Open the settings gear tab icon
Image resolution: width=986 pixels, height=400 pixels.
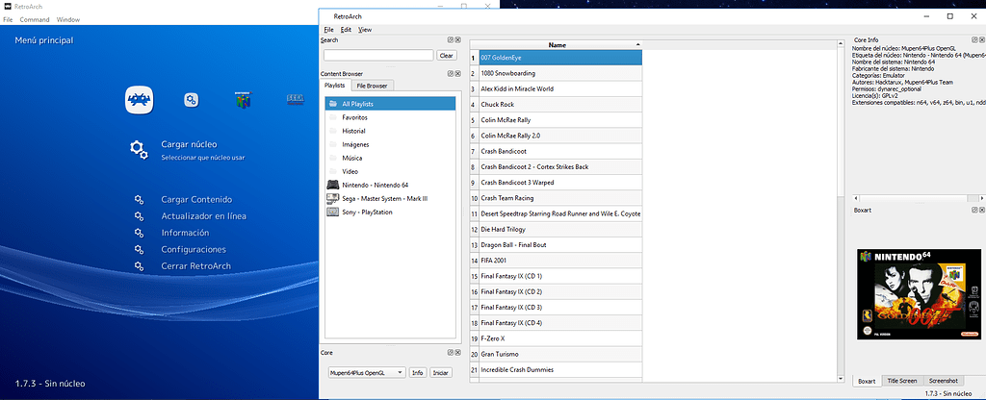click(192, 100)
